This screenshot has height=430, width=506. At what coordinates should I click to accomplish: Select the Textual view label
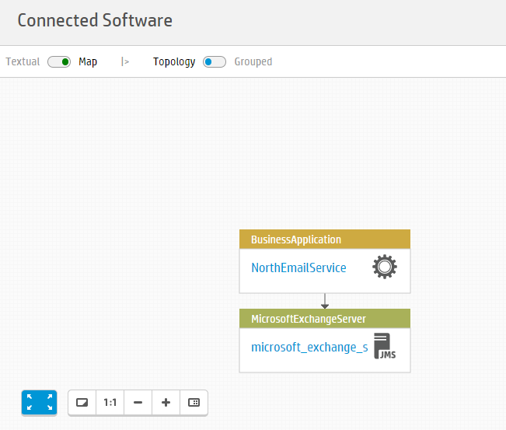pos(23,61)
